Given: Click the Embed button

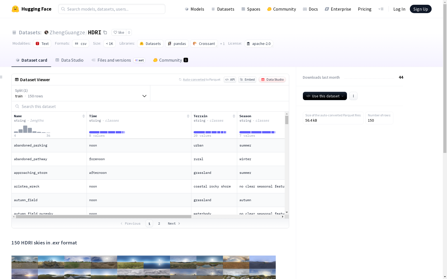Looking at the screenshot, I should pos(247,80).
